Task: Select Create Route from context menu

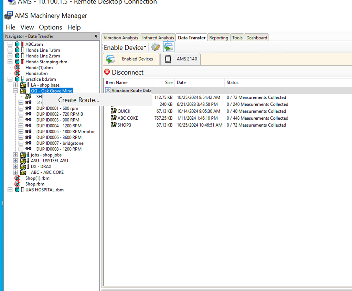Action: [78, 100]
